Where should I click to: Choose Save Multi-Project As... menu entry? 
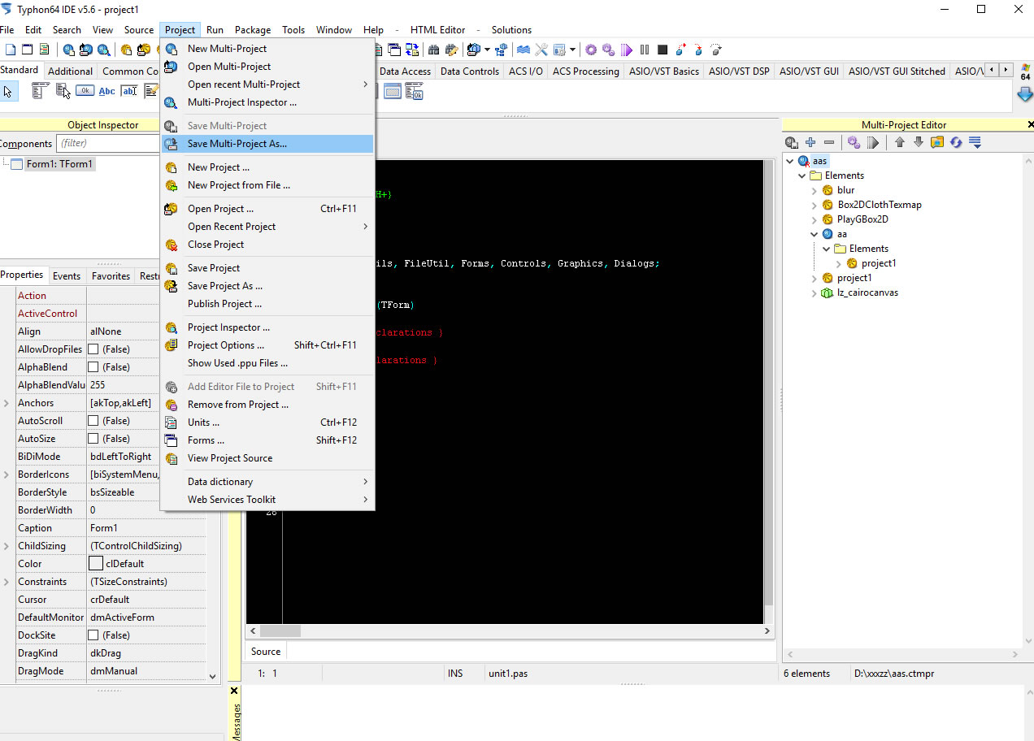pos(267,144)
